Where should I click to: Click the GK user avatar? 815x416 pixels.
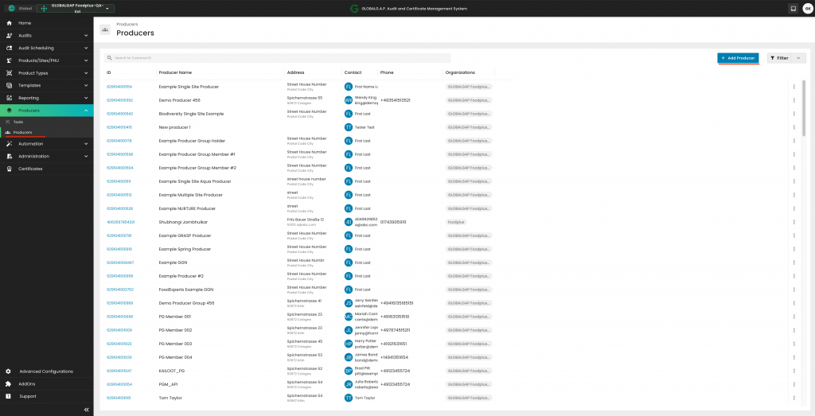tap(807, 9)
